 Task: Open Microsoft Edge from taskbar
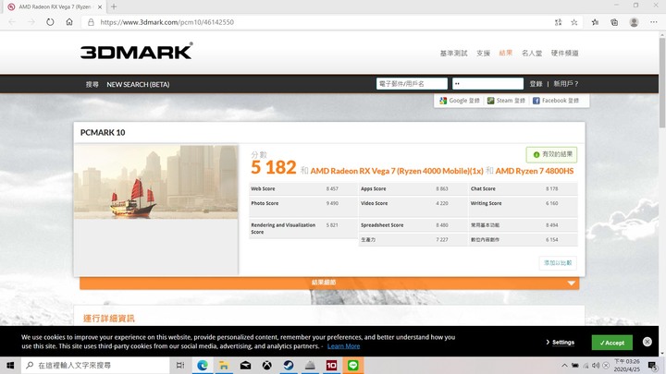coord(203,365)
